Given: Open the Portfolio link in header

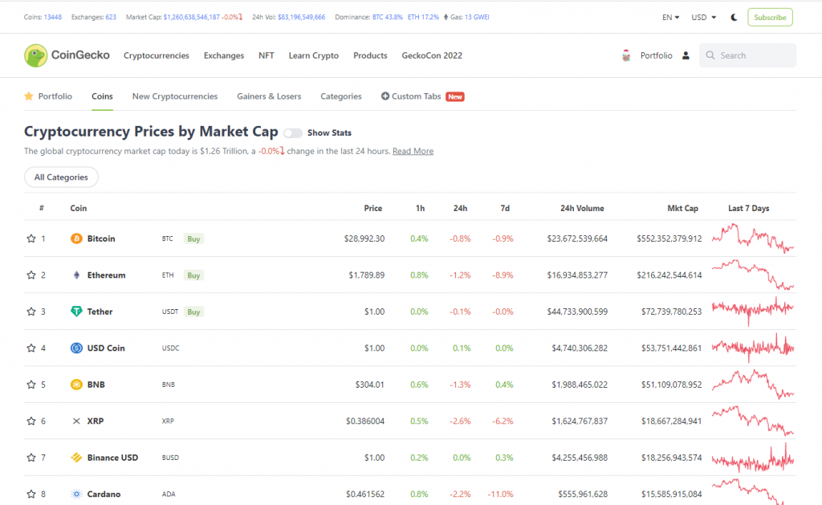Looking at the screenshot, I should pos(657,55).
